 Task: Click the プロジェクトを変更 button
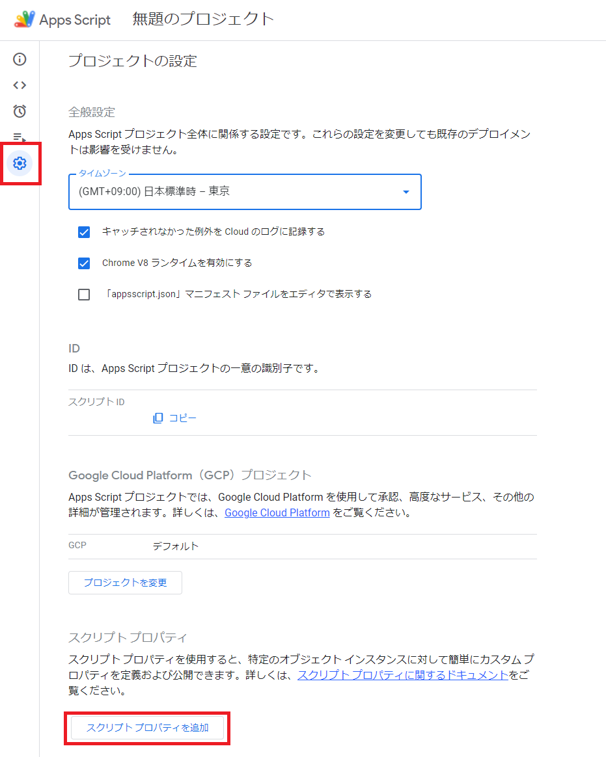pos(125,583)
